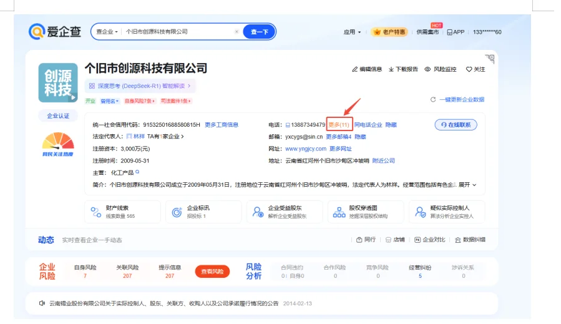Screen dimensions: 561x324
Task: Clear the search box with the X icon
Action: click(x=237, y=31)
